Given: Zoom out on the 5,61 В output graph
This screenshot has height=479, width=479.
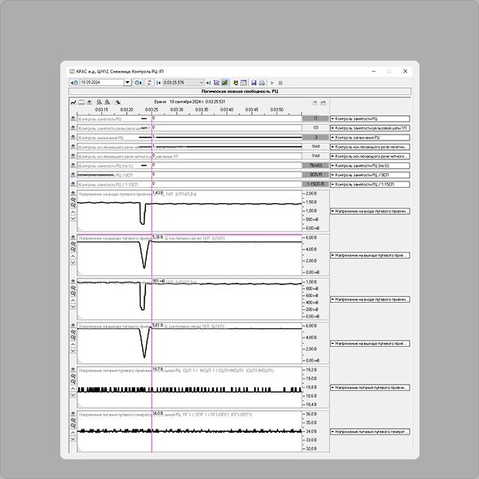Looking at the screenshot, I should 73,338.
